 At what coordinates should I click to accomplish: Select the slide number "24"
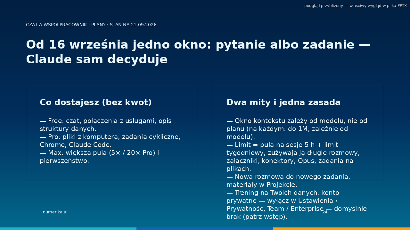(325, 212)
